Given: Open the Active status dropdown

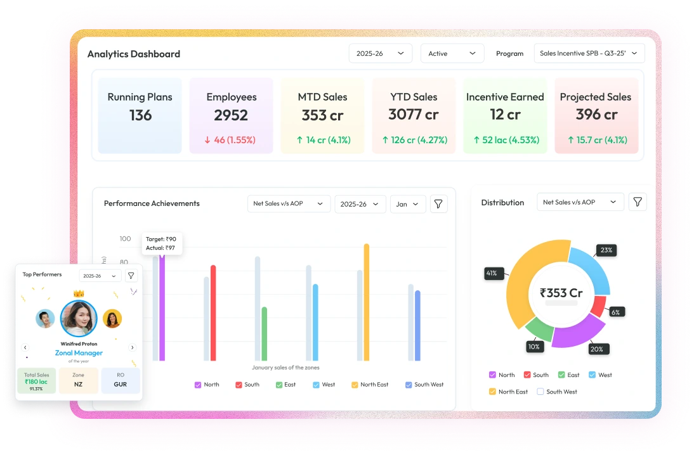Looking at the screenshot, I should pos(452,54).
